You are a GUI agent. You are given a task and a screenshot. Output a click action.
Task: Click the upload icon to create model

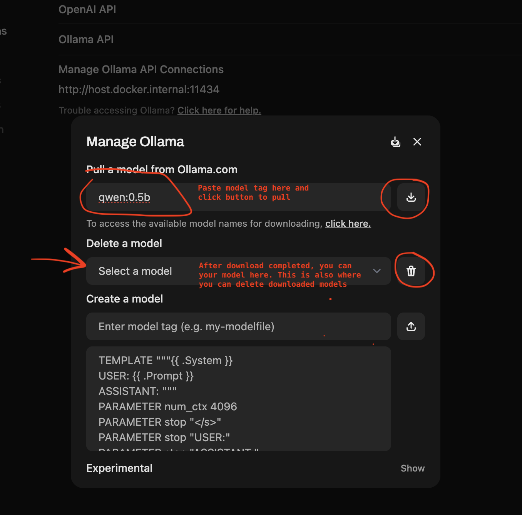411,326
